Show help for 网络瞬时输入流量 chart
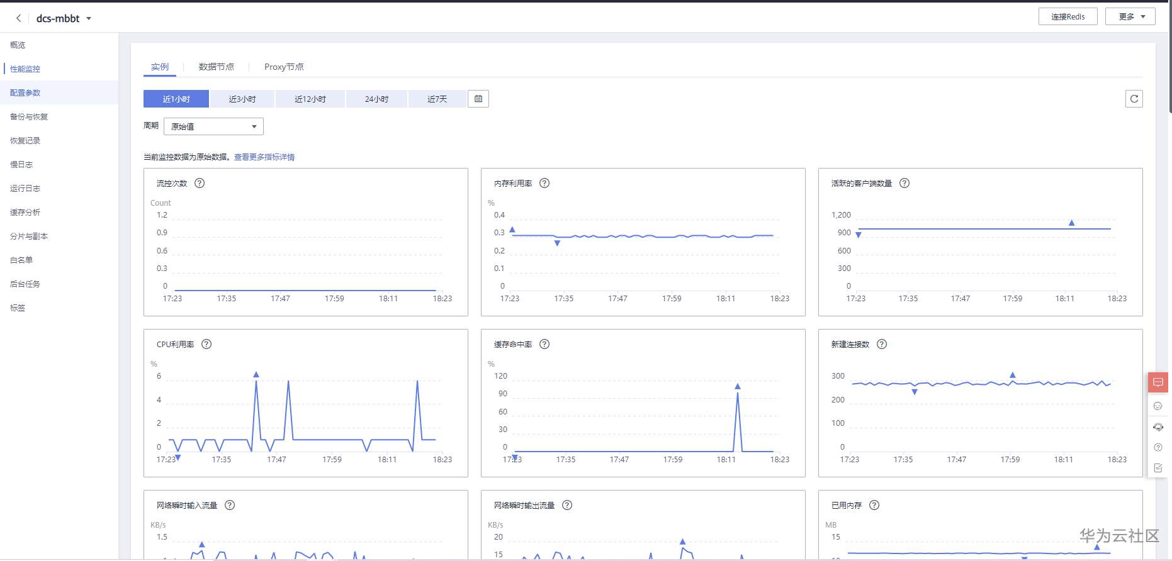 [x=230, y=505]
